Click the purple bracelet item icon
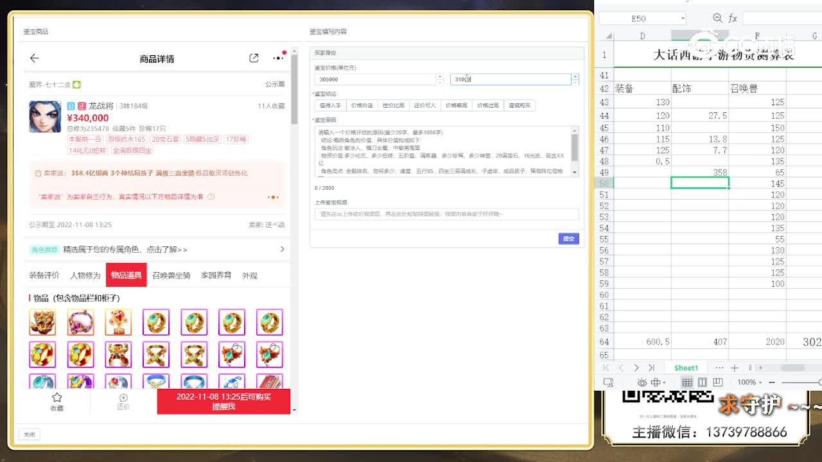The image size is (822, 462). pyautogui.click(x=80, y=322)
